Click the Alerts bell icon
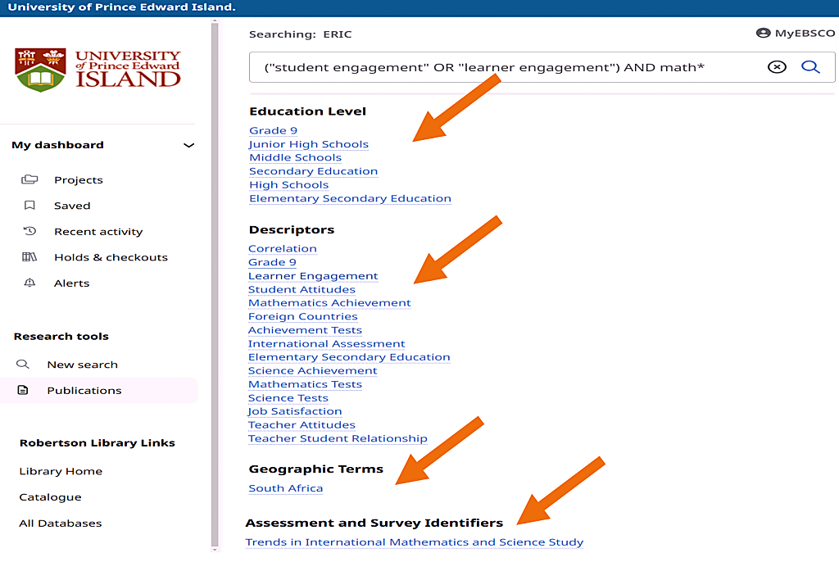 tap(29, 283)
